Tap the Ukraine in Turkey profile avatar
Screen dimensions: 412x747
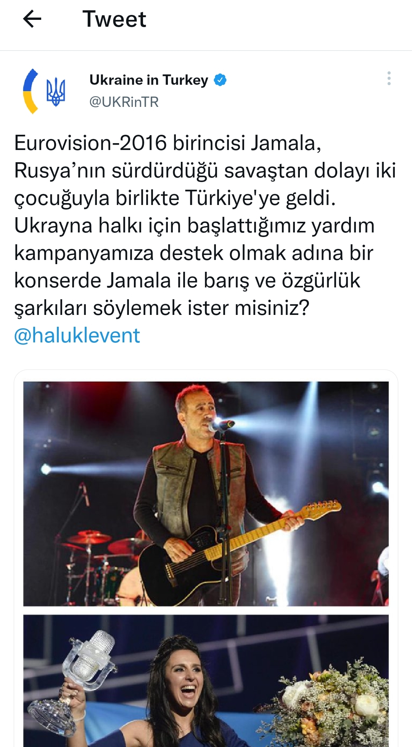(x=45, y=92)
